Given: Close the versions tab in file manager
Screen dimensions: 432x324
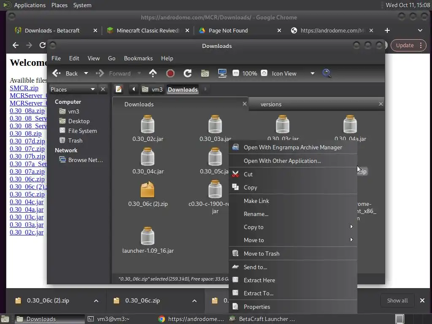Looking at the screenshot, I should (x=381, y=104).
